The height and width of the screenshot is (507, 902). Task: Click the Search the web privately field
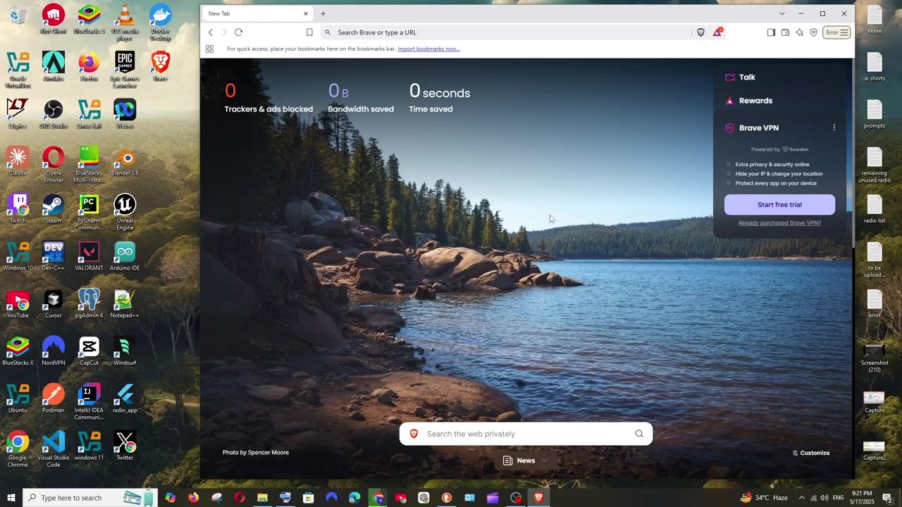click(x=526, y=434)
